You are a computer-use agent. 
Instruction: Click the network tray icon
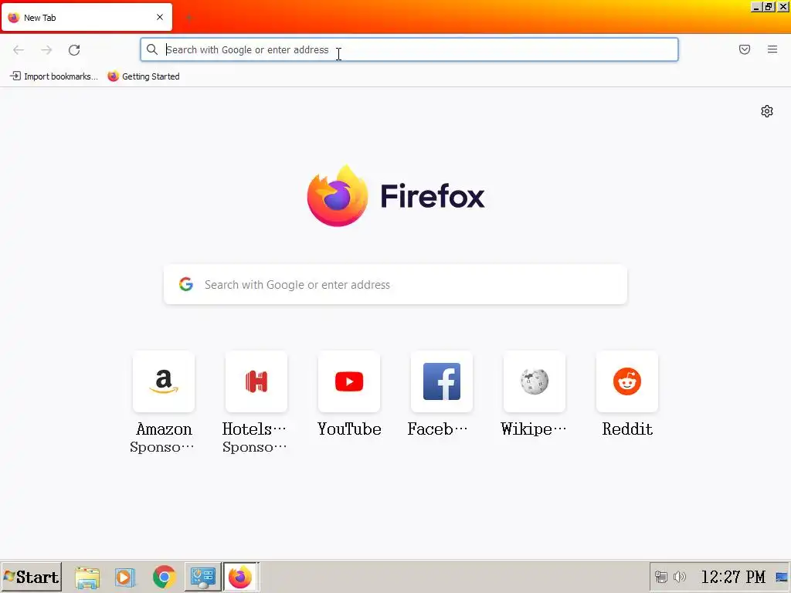[x=661, y=577]
